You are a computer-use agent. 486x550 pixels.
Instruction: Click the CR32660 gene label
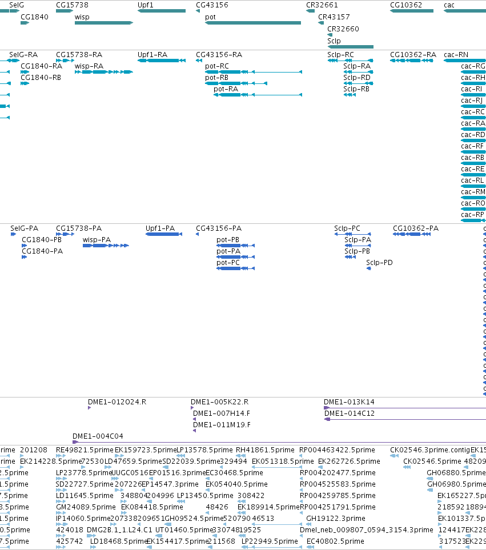click(x=343, y=29)
